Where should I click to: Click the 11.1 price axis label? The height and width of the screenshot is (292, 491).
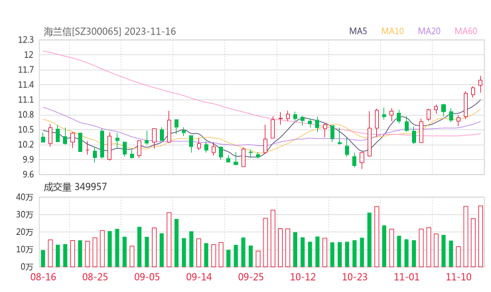26,100
